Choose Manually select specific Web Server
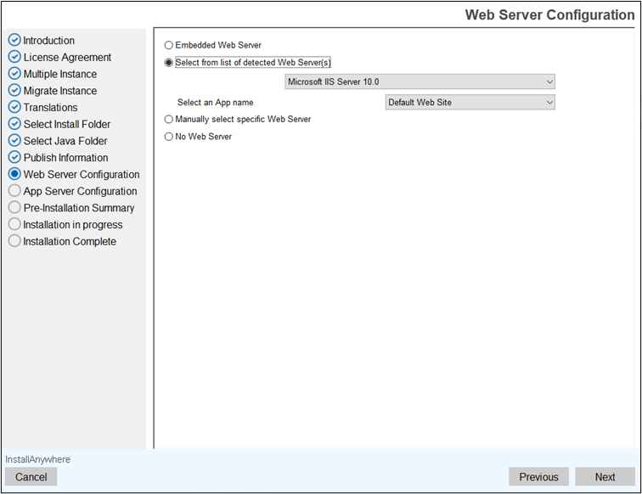 [x=169, y=120]
